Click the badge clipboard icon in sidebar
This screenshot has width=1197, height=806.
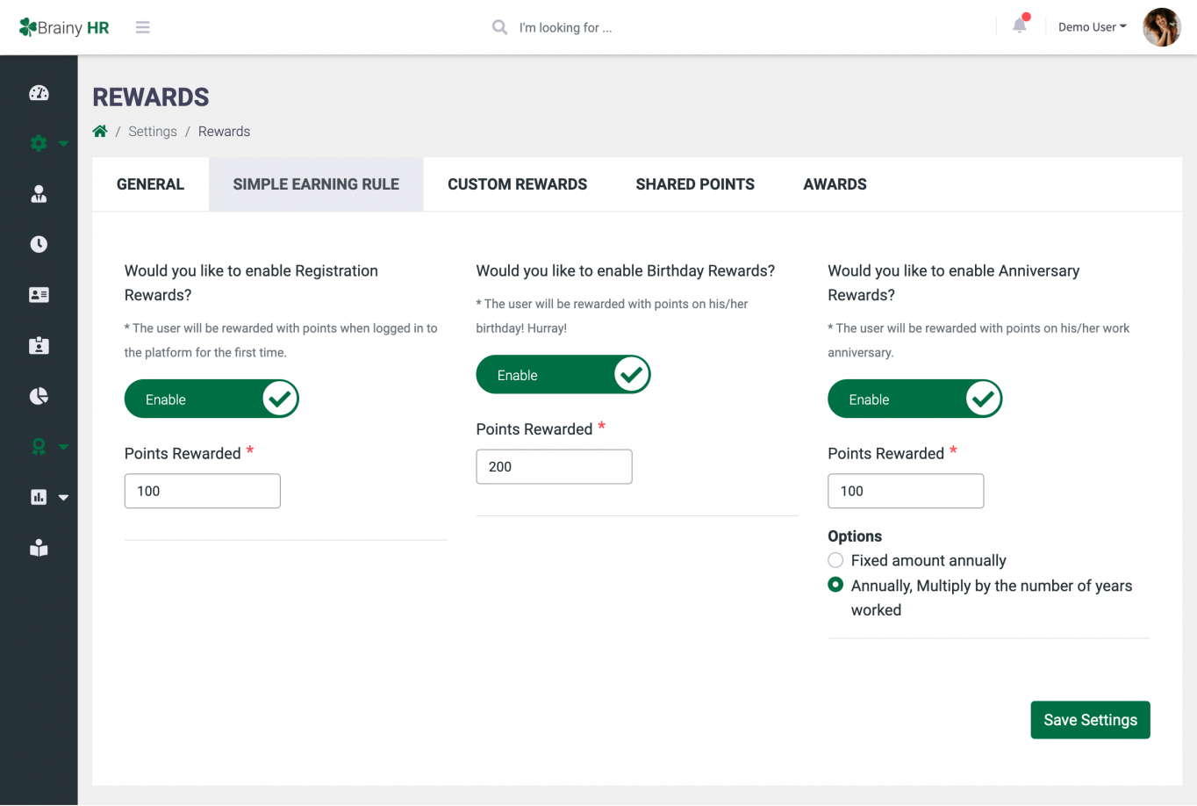pyautogui.click(x=39, y=345)
